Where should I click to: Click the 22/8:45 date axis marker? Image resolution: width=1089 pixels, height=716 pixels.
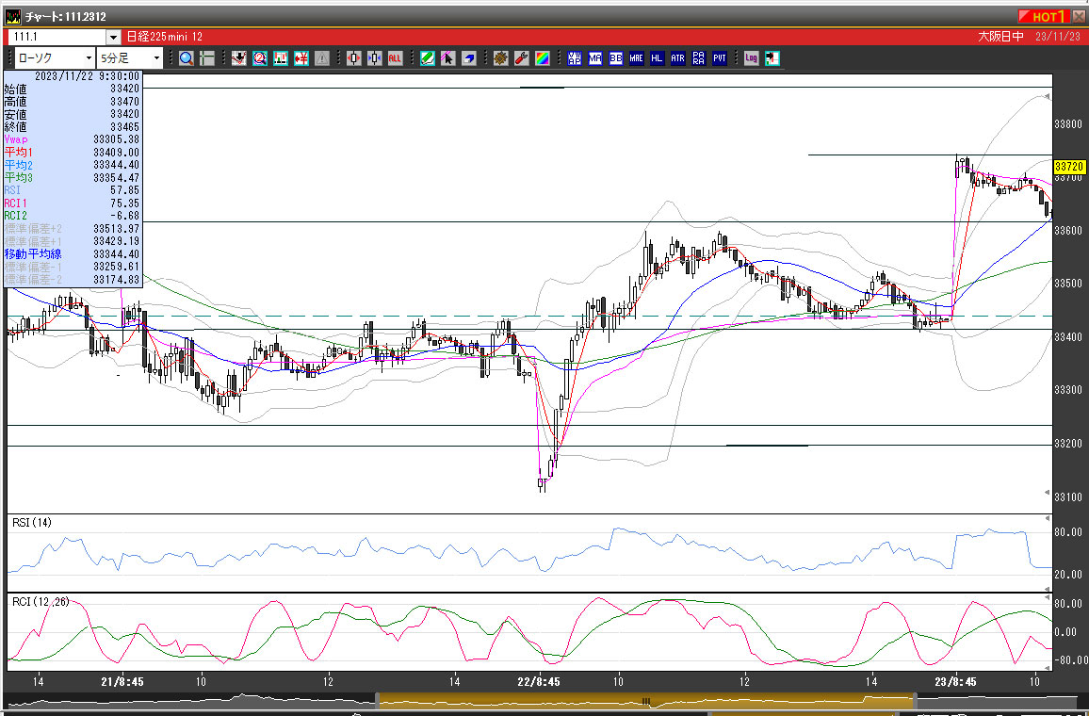click(538, 682)
